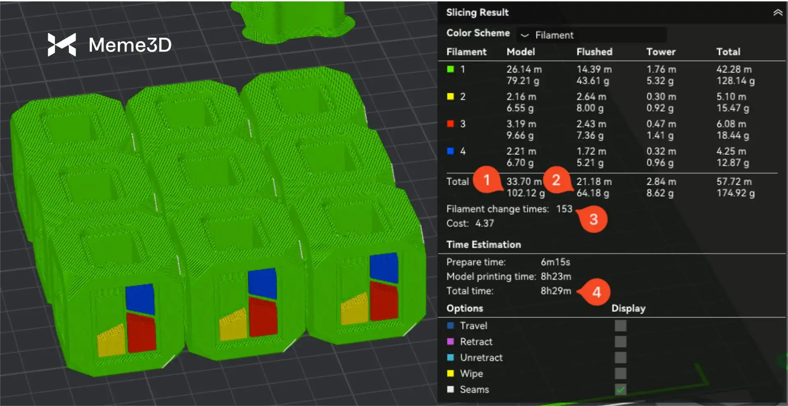Click the green filament 1 swatch
Viewport: 788px width, 406px height.
(450, 69)
